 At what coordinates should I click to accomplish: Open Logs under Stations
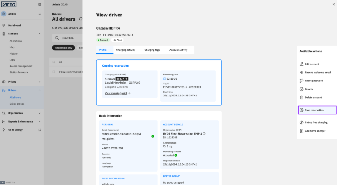(x=12, y=60)
